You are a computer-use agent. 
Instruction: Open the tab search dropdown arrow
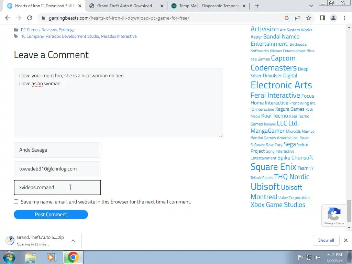[x=311, y=6]
